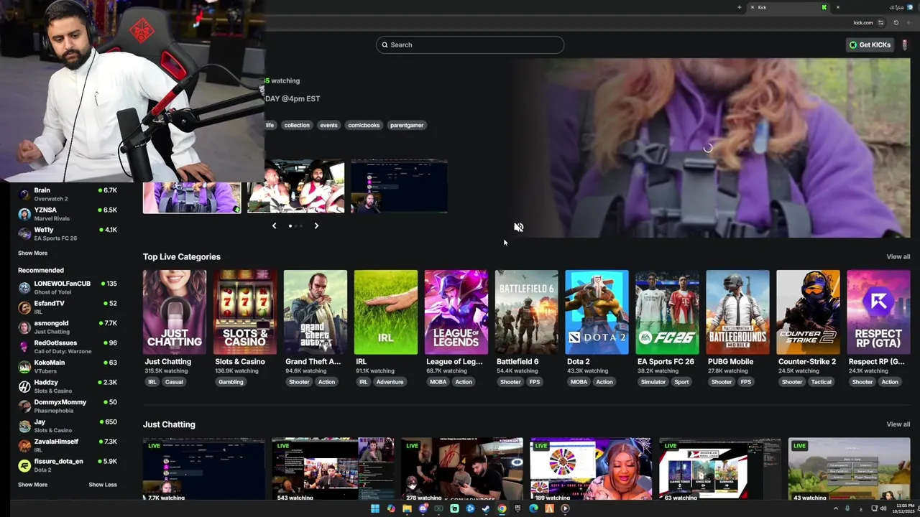Switch to the Arabic-titled browser tab
920x517 pixels.
tap(875, 7)
